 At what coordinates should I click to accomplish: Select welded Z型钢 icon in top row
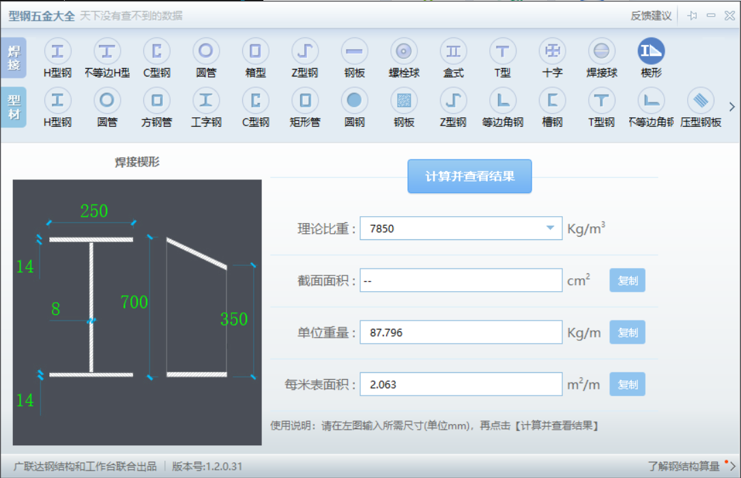pos(305,51)
